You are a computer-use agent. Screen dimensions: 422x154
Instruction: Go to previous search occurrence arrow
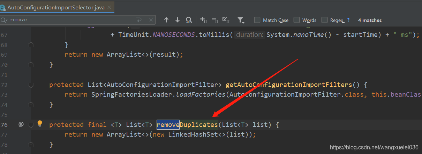pyautogui.click(x=166, y=20)
